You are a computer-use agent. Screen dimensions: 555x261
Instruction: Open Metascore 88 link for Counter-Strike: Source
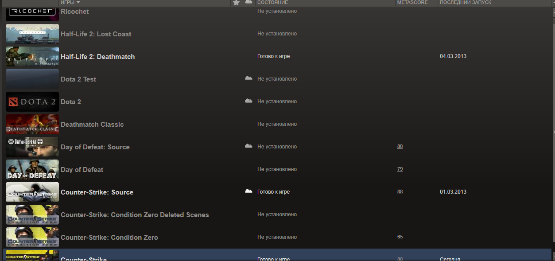click(x=400, y=192)
